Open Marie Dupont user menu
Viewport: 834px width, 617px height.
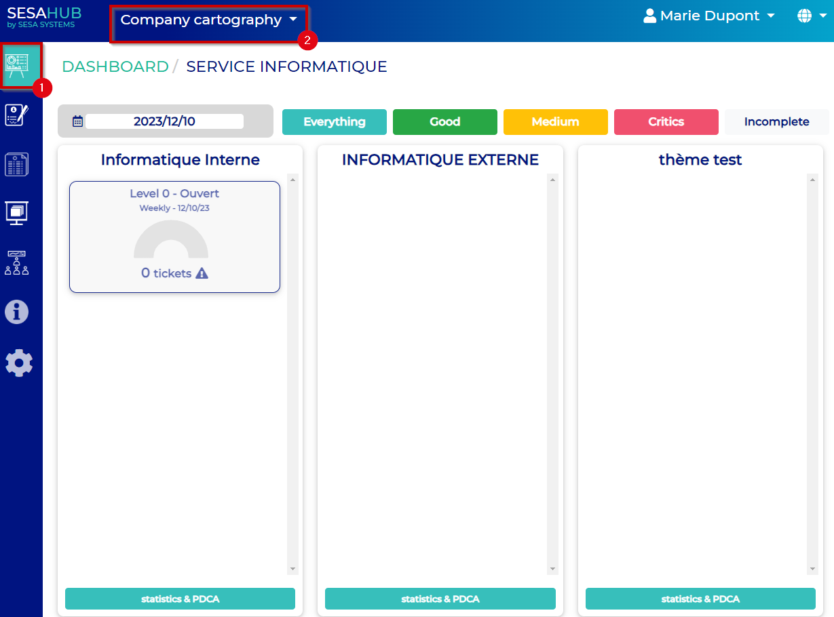click(709, 16)
